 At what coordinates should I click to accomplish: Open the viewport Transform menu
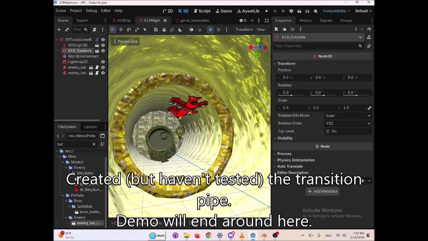tap(244, 30)
